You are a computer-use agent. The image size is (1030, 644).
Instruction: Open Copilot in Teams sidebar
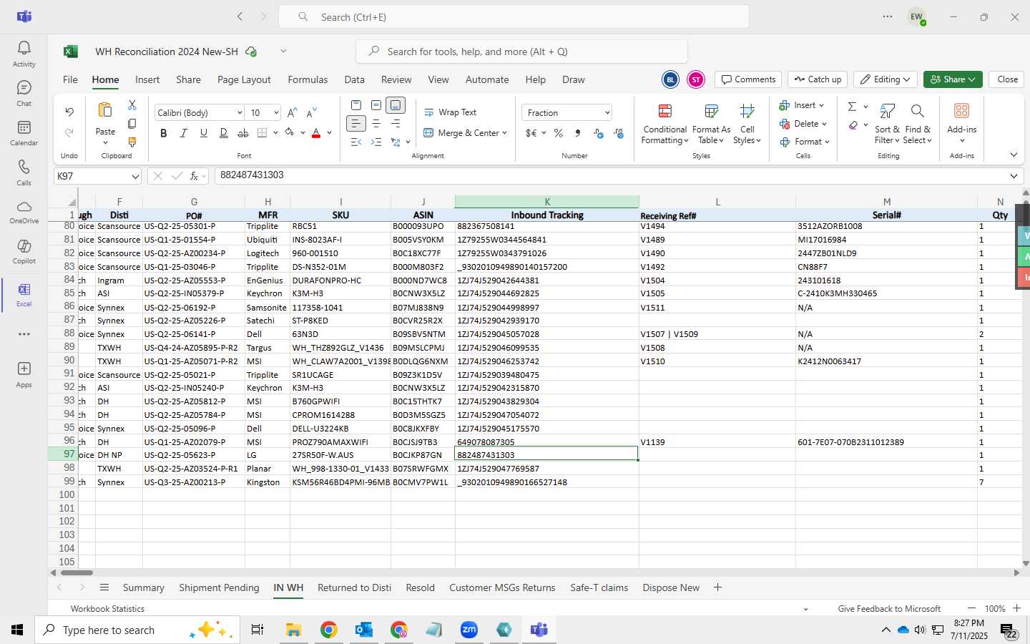[24, 252]
